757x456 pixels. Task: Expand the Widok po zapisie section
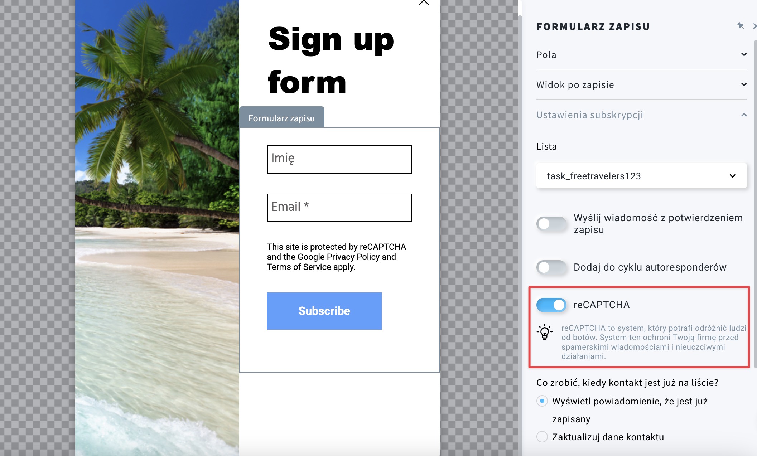click(x=641, y=84)
